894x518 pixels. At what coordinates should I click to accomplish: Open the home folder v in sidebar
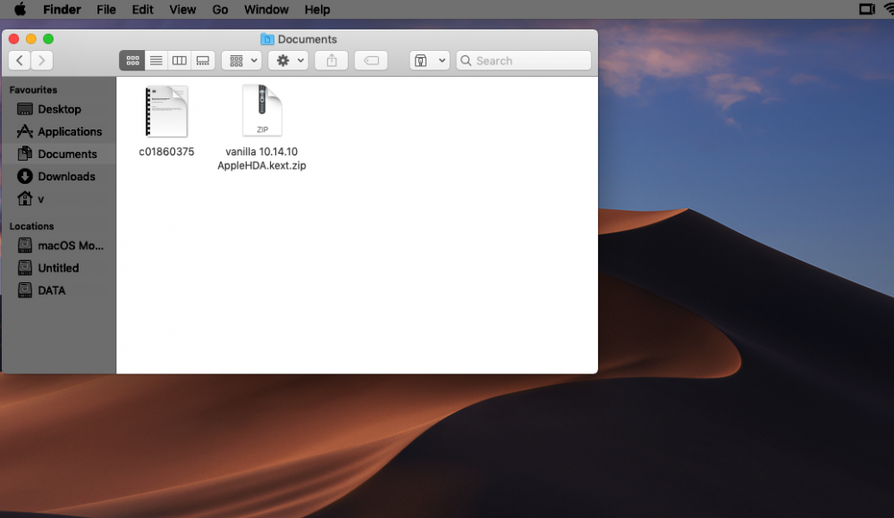59,199
